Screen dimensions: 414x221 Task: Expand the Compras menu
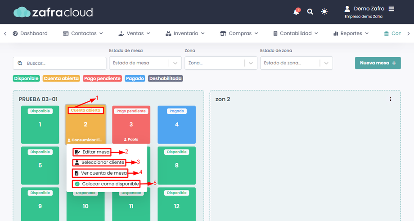coord(239,33)
